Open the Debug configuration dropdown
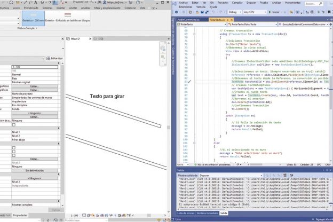This screenshot has width=333, height=222. pos(235,12)
